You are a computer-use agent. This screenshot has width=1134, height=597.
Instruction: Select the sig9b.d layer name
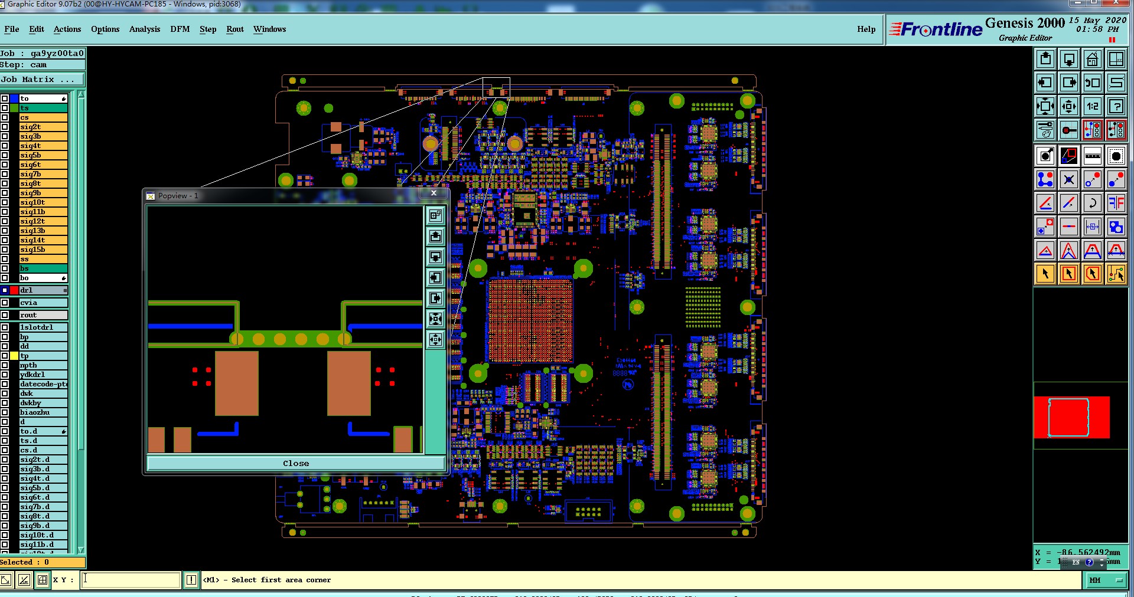43,526
